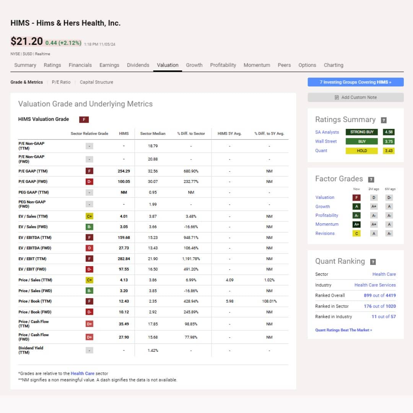Click the B- grade badge for Price / Sales (FWD)

point(89,291)
